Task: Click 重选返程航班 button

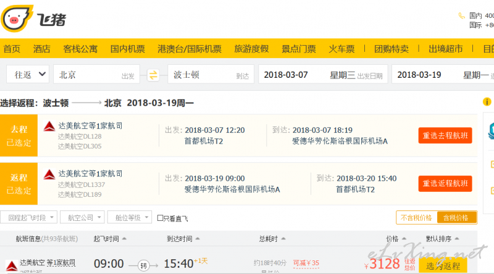Action: point(445,183)
